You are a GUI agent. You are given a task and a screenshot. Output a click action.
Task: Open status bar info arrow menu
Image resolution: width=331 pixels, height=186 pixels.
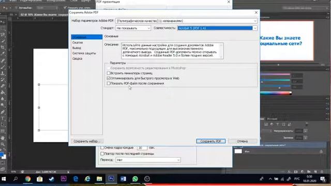[68, 172]
